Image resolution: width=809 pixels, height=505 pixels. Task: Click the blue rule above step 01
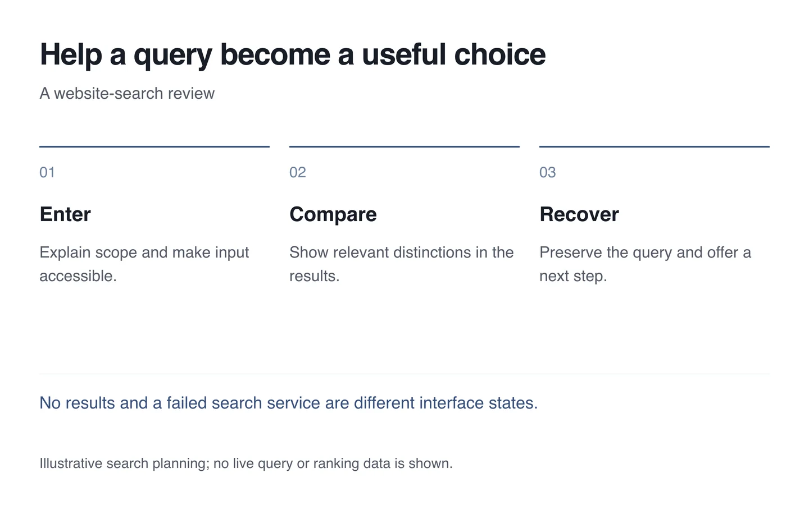[x=154, y=146]
